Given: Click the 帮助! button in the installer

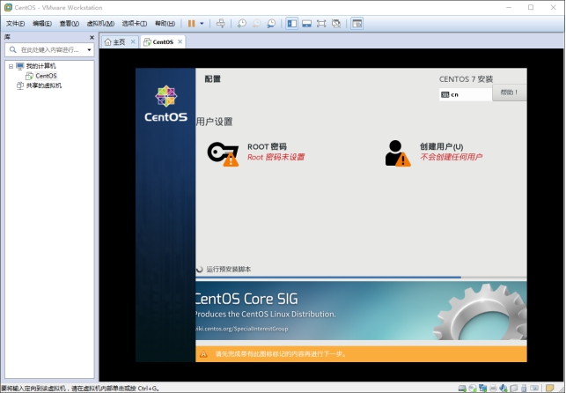Looking at the screenshot, I should point(509,93).
